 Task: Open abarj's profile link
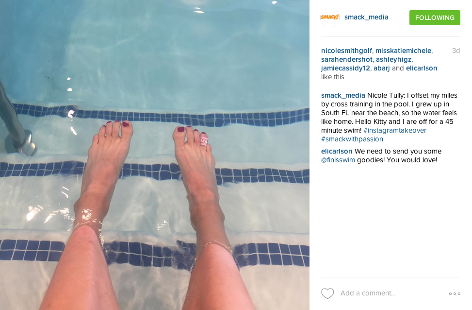point(382,68)
